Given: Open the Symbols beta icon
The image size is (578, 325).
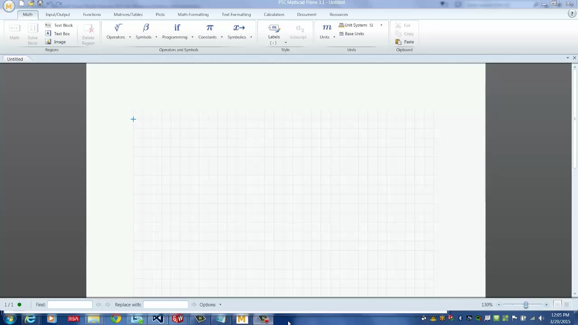Looking at the screenshot, I should (146, 28).
